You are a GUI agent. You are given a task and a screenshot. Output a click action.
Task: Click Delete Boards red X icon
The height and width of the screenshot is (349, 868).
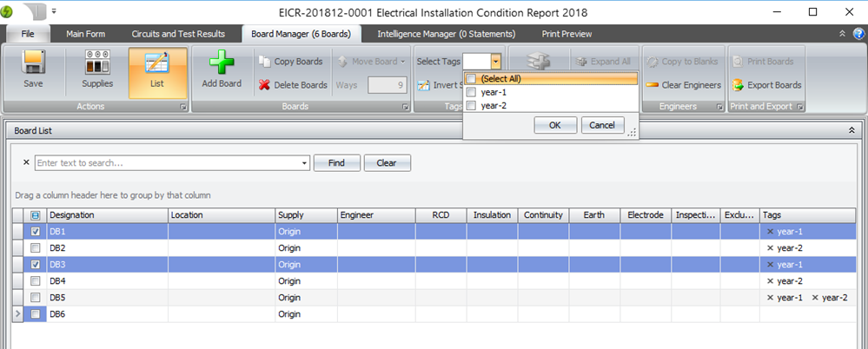pyautogui.click(x=265, y=85)
